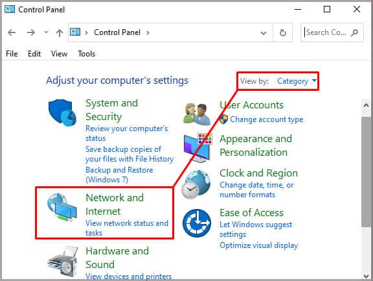
Task: Click the scrollbar down arrow
Action: point(367,276)
